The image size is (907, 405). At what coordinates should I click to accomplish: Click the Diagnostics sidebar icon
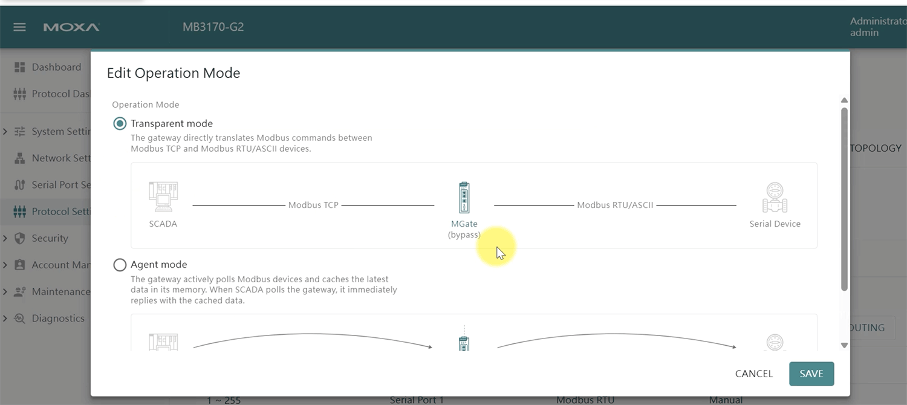(x=19, y=319)
